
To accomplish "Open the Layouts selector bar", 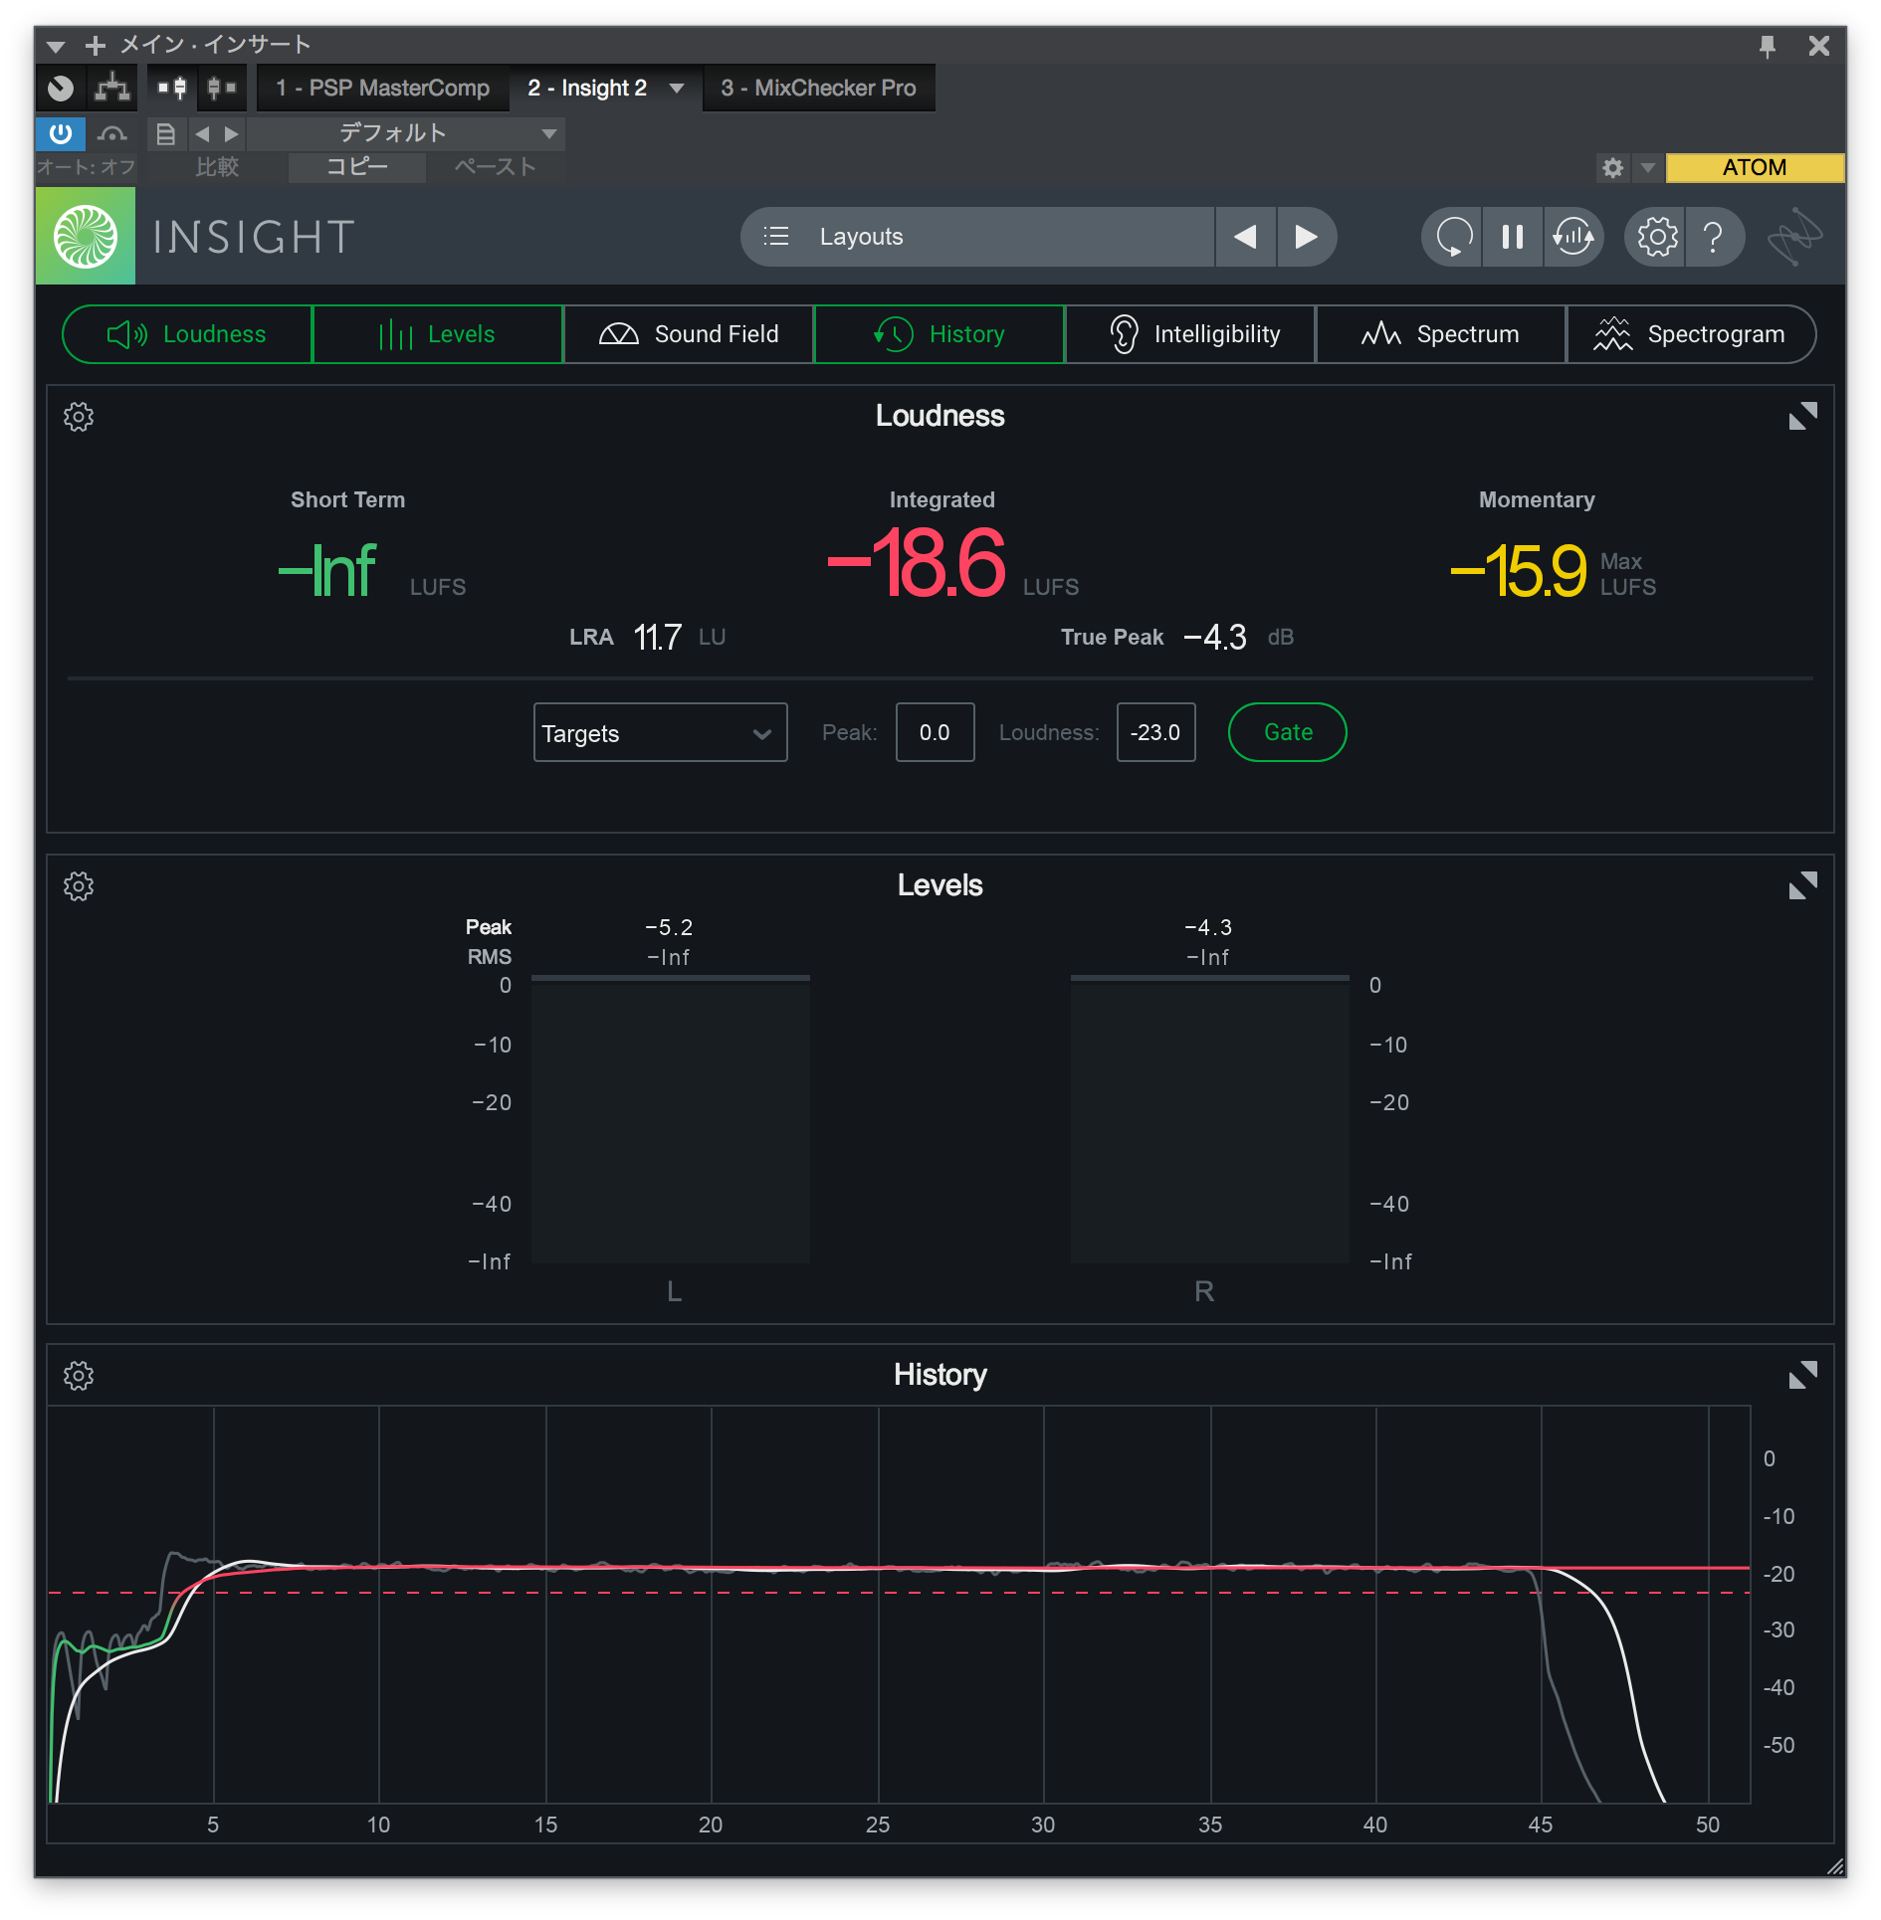I will 977,237.
